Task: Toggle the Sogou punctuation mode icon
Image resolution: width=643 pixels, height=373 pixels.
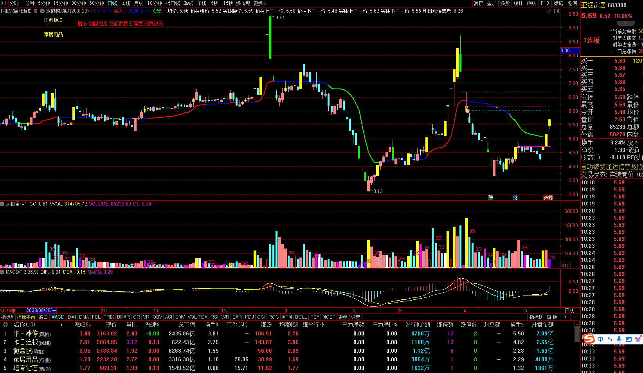Action: (610, 339)
